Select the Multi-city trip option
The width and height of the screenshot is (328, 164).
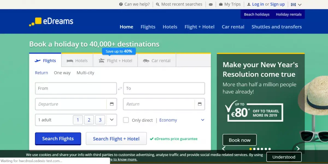85,73
